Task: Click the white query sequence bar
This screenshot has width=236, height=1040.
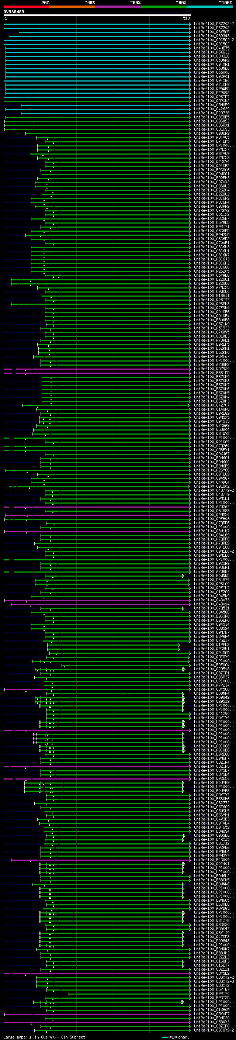Action: point(97,15)
